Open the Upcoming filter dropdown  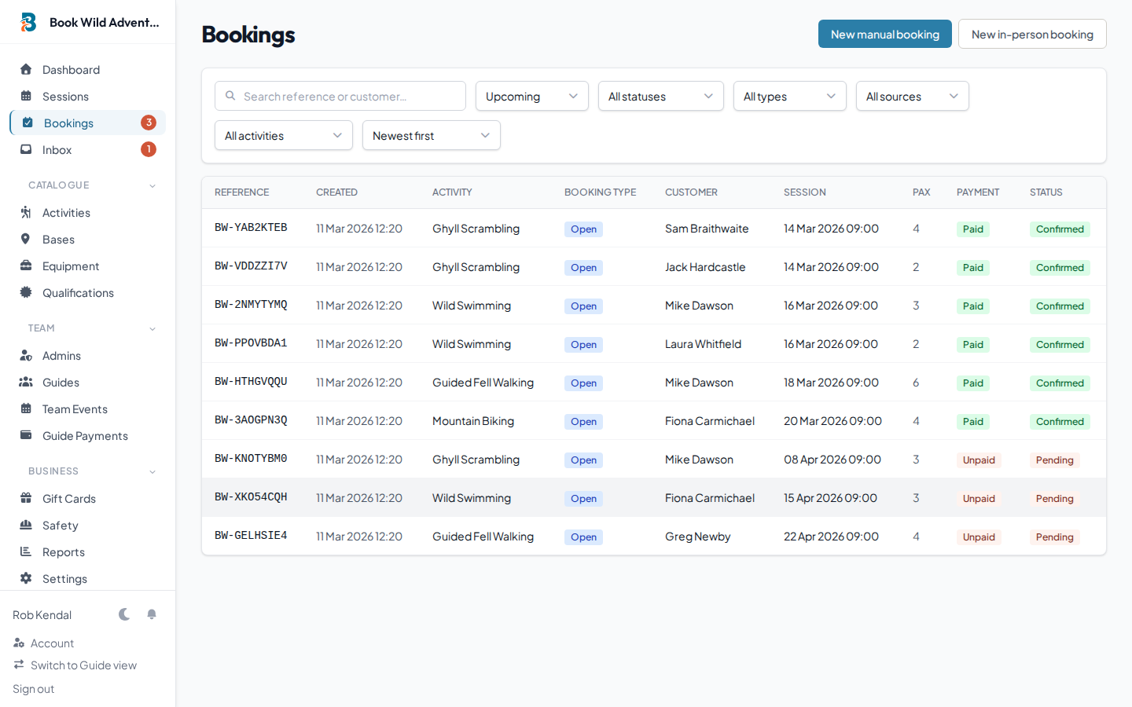point(531,96)
